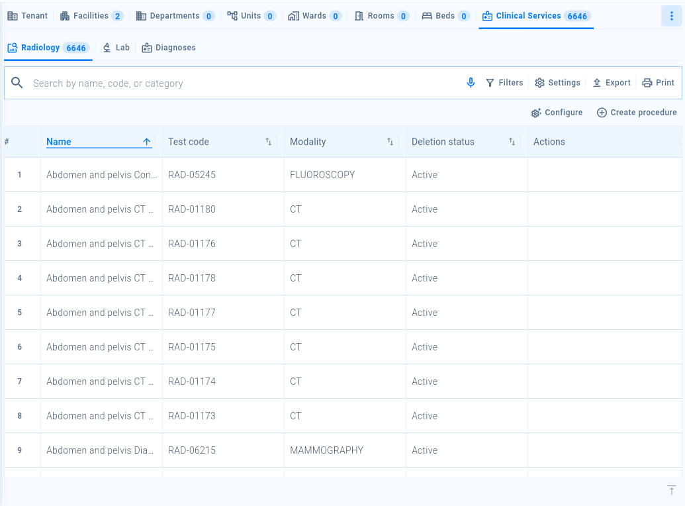Switch to the Beds tab

(x=445, y=16)
